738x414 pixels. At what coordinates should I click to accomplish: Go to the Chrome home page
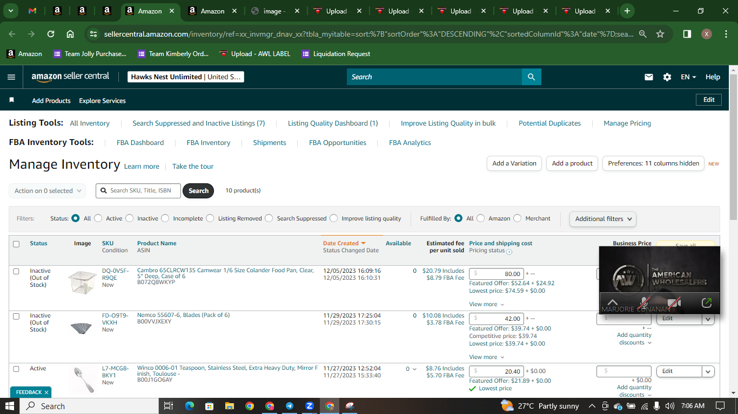click(x=70, y=34)
